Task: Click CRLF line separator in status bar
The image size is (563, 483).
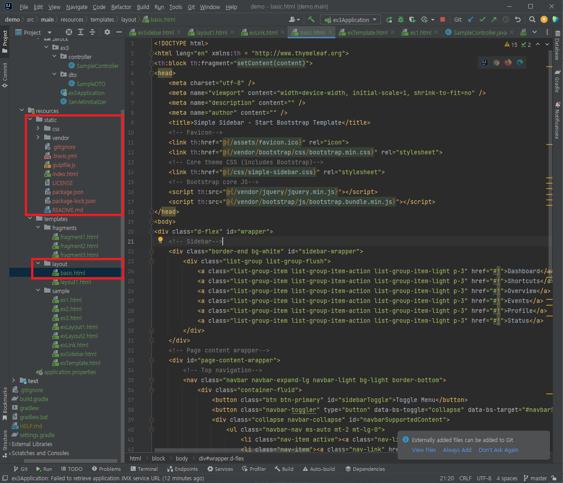Action: (465, 478)
